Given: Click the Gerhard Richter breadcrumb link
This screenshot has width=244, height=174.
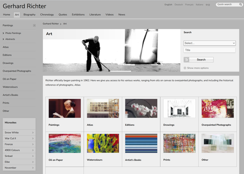Looking at the screenshot, I should (51, 24).
